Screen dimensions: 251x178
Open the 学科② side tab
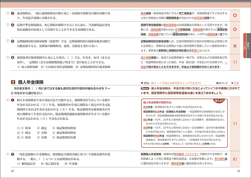[248, 45]
